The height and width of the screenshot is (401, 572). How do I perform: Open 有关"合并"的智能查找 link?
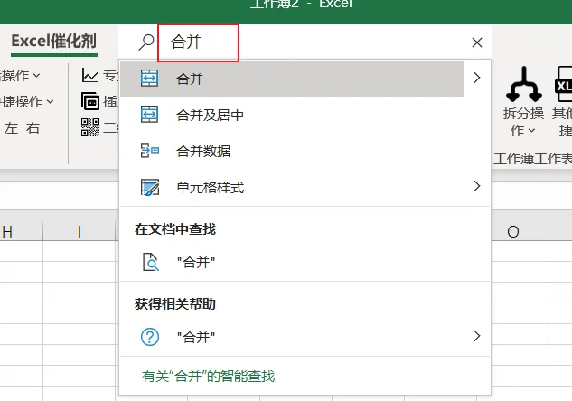[x=209, y=377]
